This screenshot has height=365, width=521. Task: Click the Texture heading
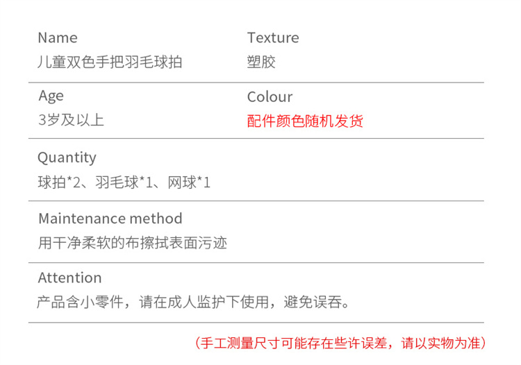[x=273, y=38]
